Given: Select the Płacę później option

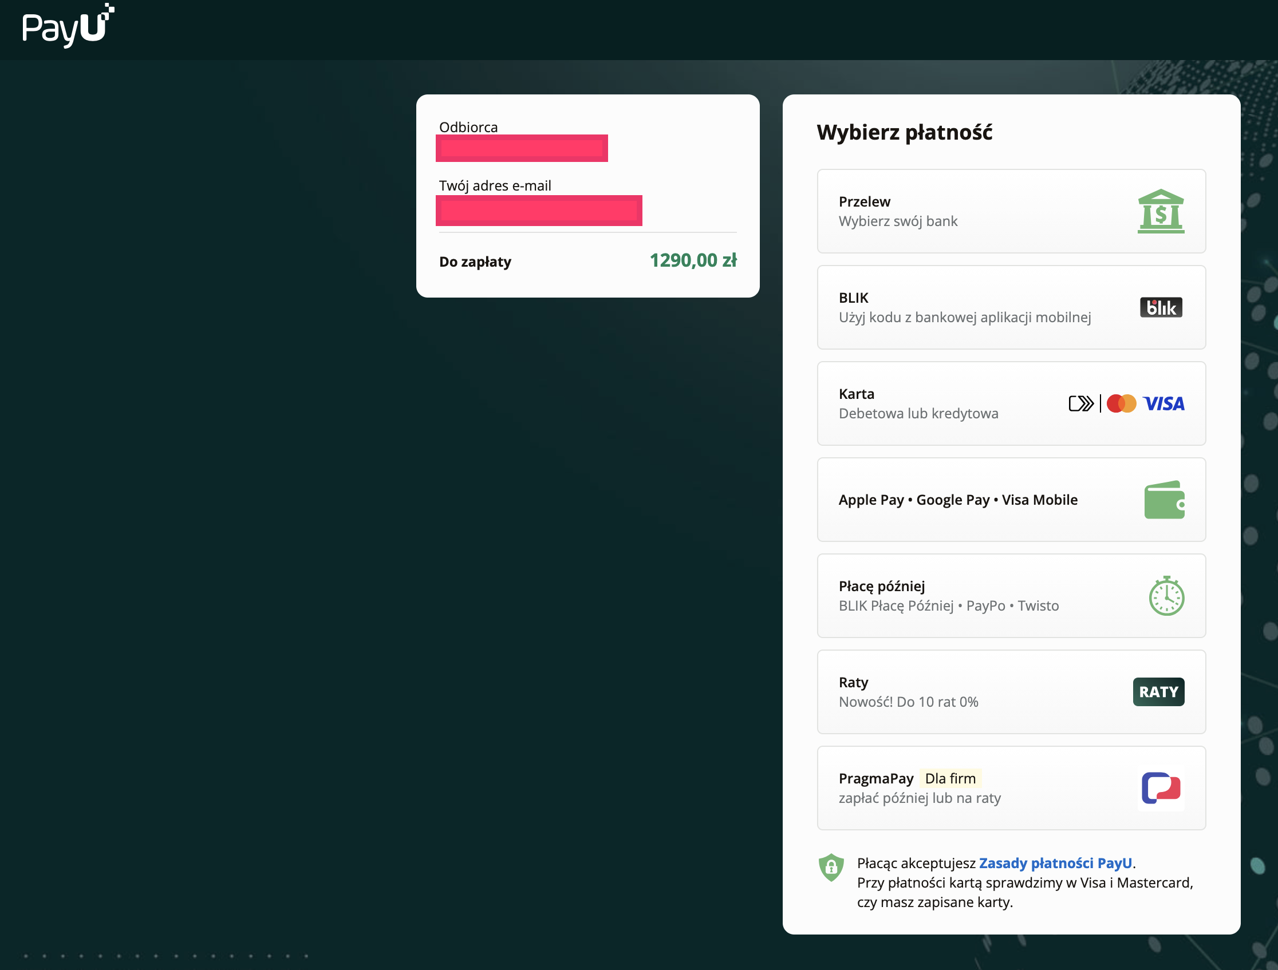Looking at the screenshot, I should coord(1011,596).
